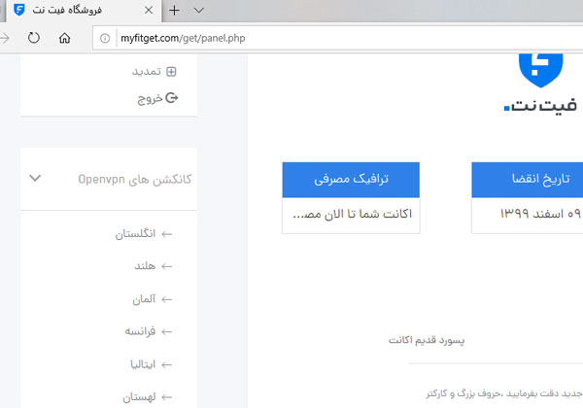583x408 pixels.
Task: Click the فروشگاه فیت نت browser tab
Action: (x=78, y=11)
